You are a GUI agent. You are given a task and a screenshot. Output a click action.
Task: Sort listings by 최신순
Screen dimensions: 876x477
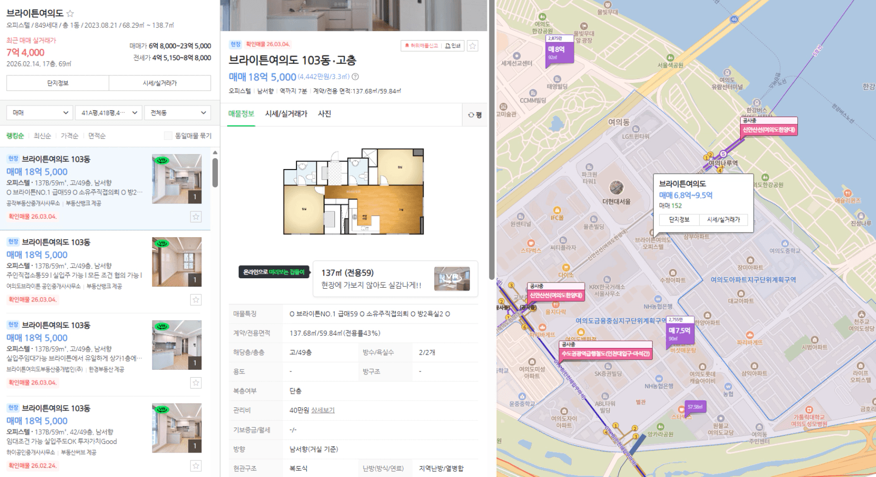tap(42, 136)
